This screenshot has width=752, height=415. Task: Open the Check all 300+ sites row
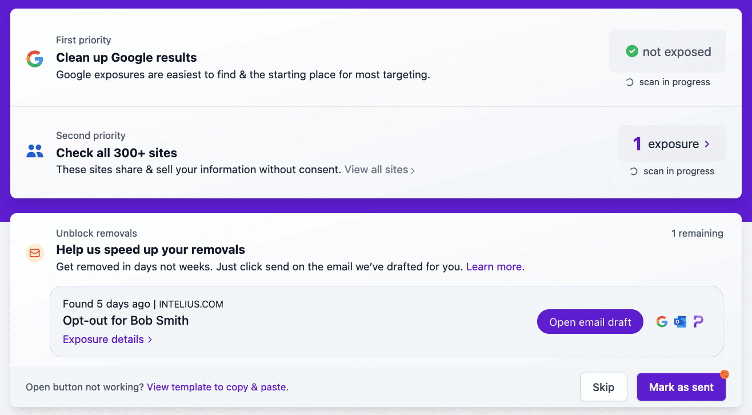point(376,153)
